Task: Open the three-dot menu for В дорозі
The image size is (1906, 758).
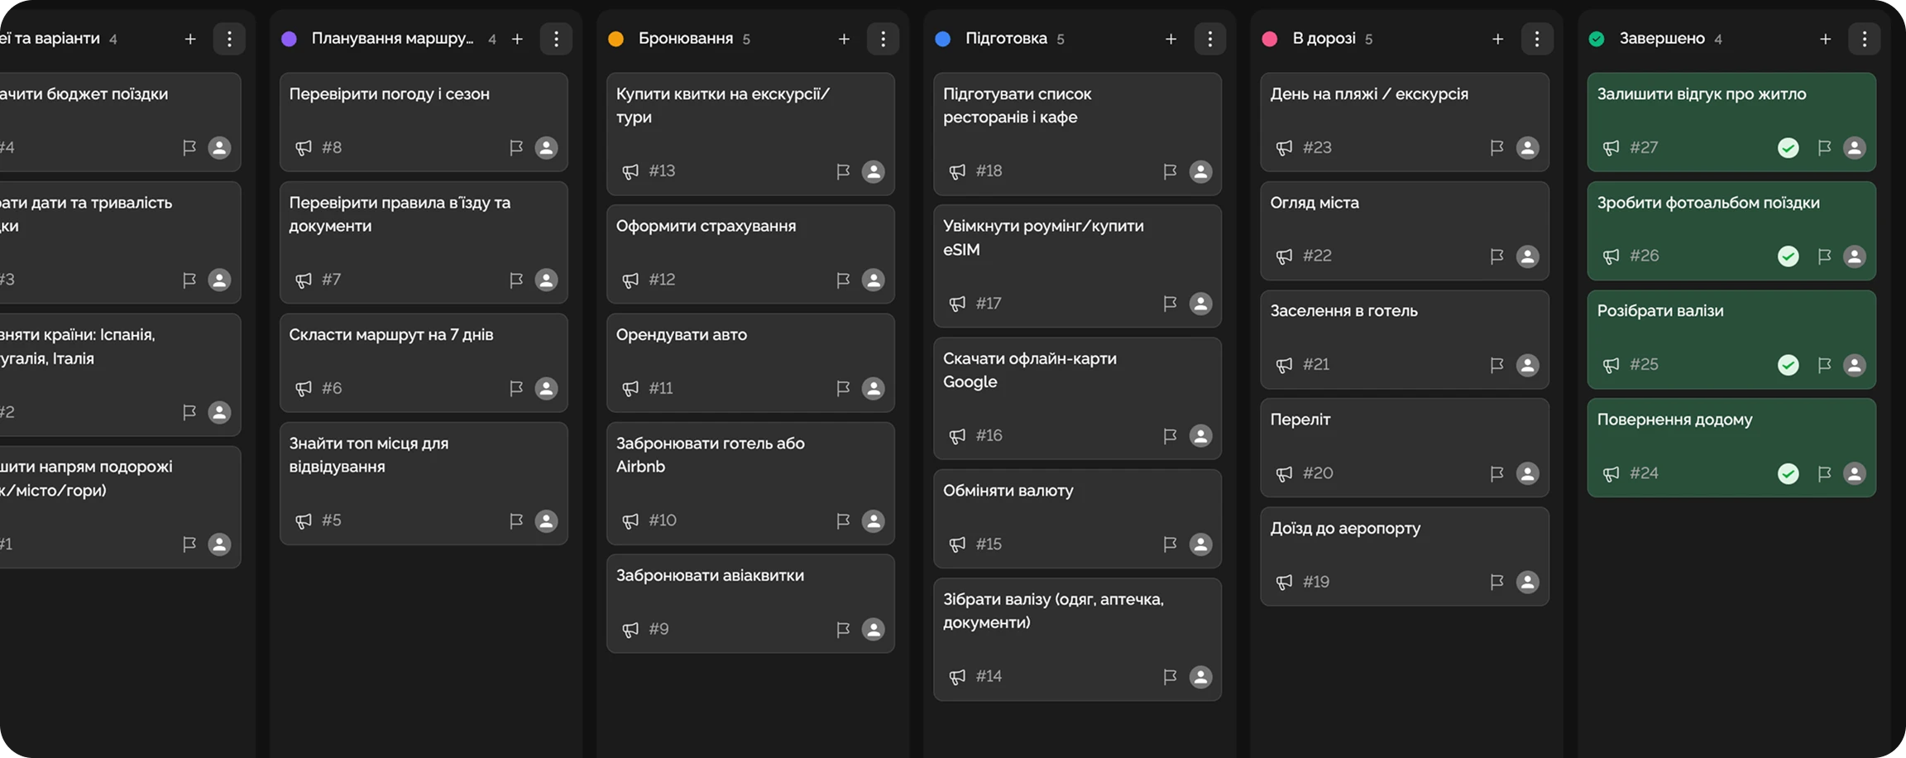Action: point(1536,39)
